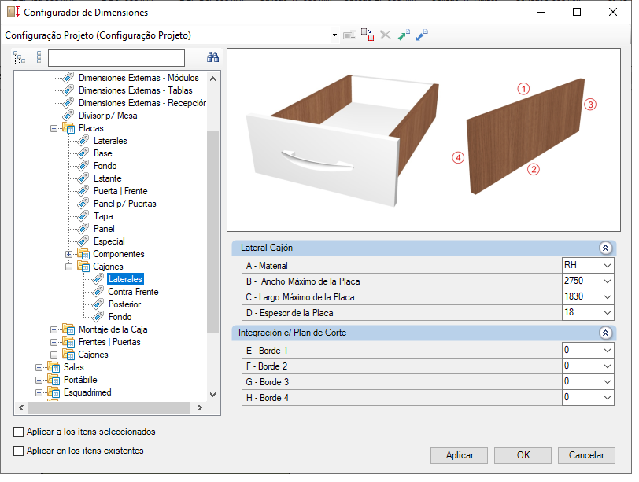Click the tag icon beside Contra Frente
This screenshot has width=639, height=482.
(98, 292)
